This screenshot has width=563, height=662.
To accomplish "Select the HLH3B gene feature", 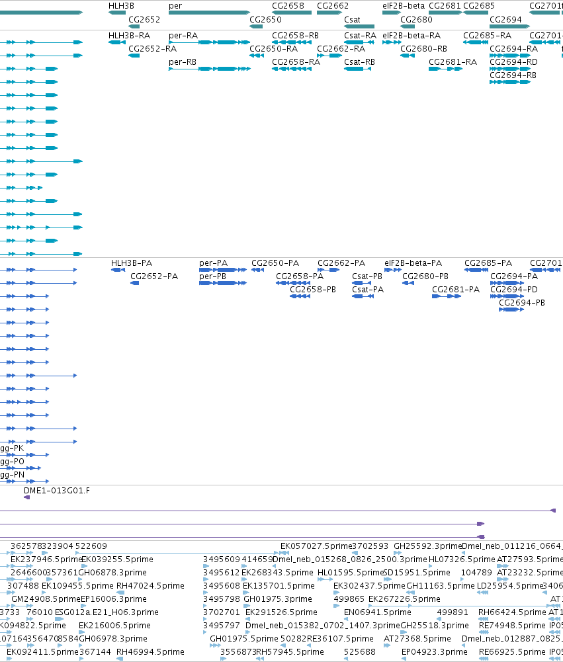I will 117,13.
